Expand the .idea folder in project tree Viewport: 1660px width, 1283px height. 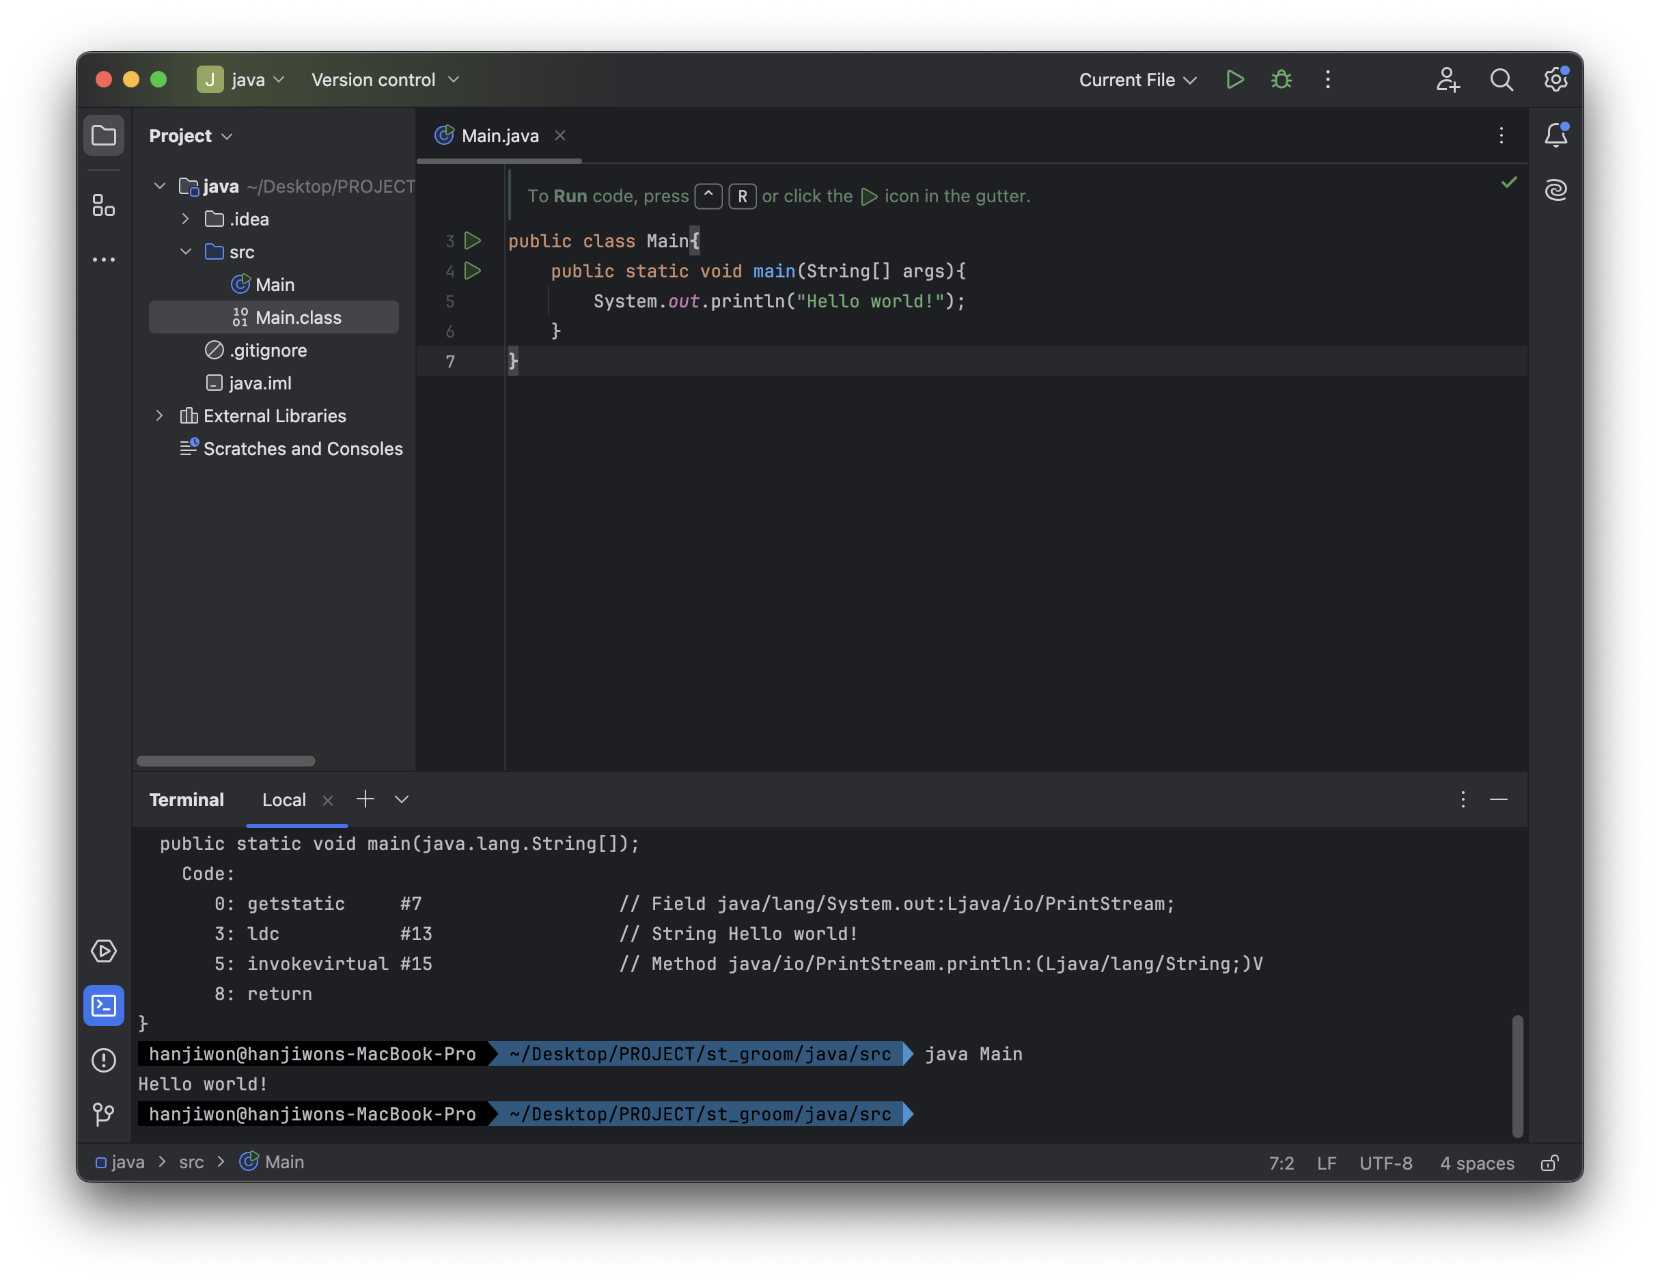tap(185, 219)
